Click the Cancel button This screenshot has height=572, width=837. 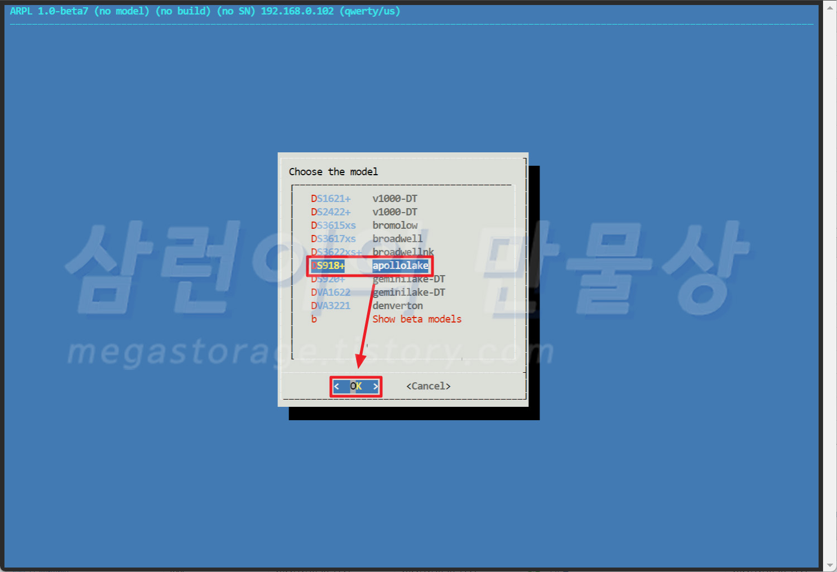pyautogui.click(x=428, y=386)
